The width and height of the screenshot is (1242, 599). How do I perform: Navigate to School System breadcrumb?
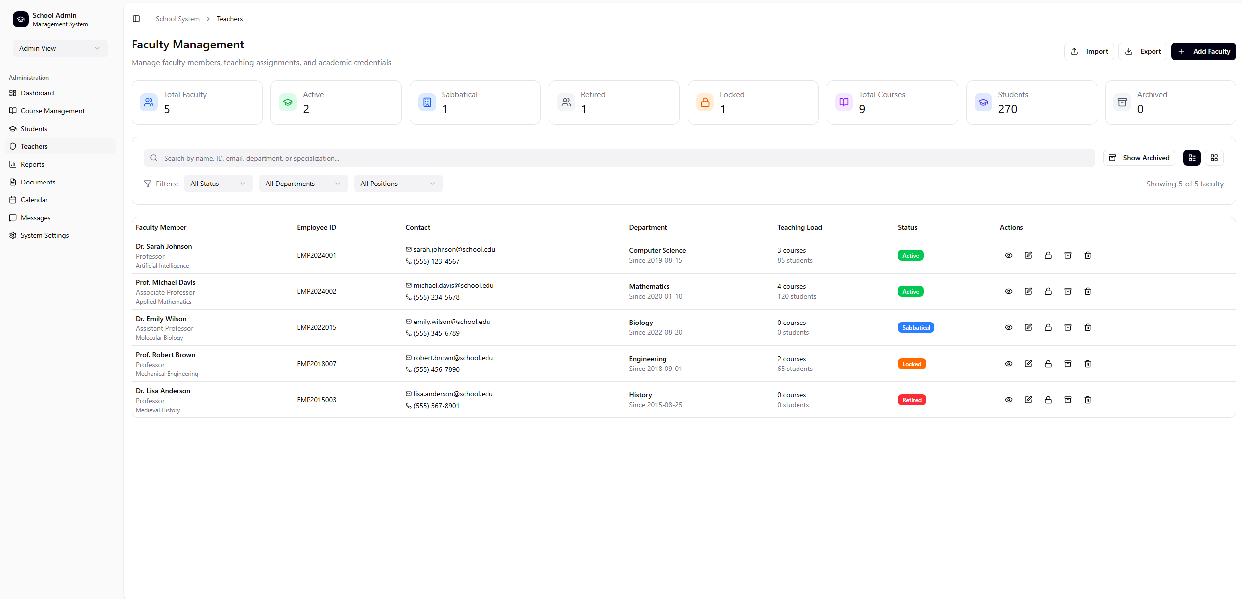coord(177,18)
